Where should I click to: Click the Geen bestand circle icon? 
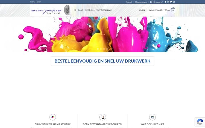click(102, 117)
